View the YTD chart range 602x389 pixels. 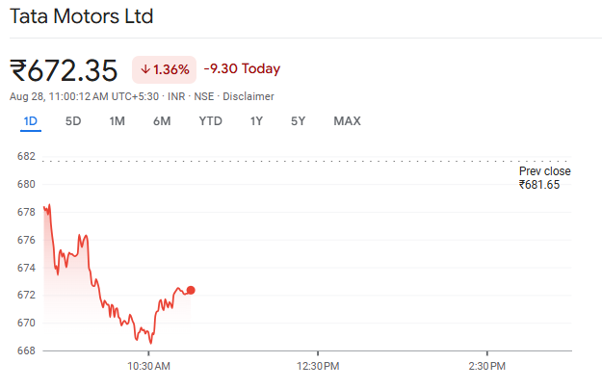coord(210,121)
